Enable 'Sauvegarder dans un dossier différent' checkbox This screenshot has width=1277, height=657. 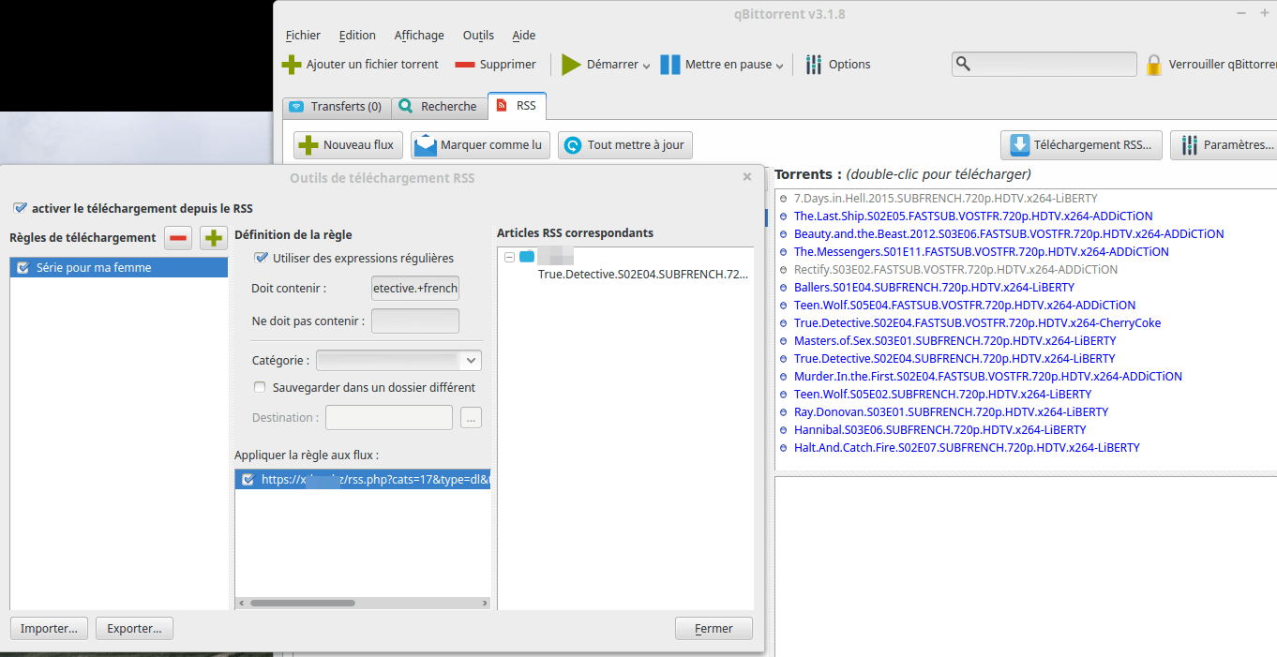[261, 387]
